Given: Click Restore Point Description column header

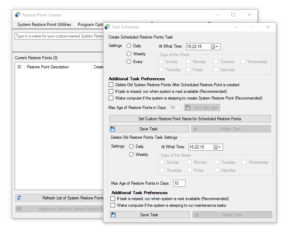Looking at the screenshot, I should pyautogui.click(x=58, y=67).
